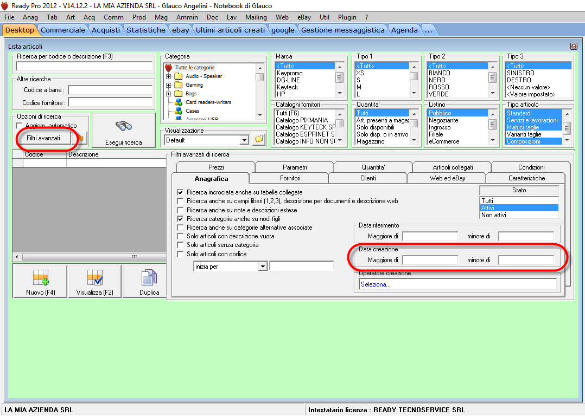Click Tipo articolo list scroll down arrow
This screenshot has width=585, height=416.
point(567,140)
